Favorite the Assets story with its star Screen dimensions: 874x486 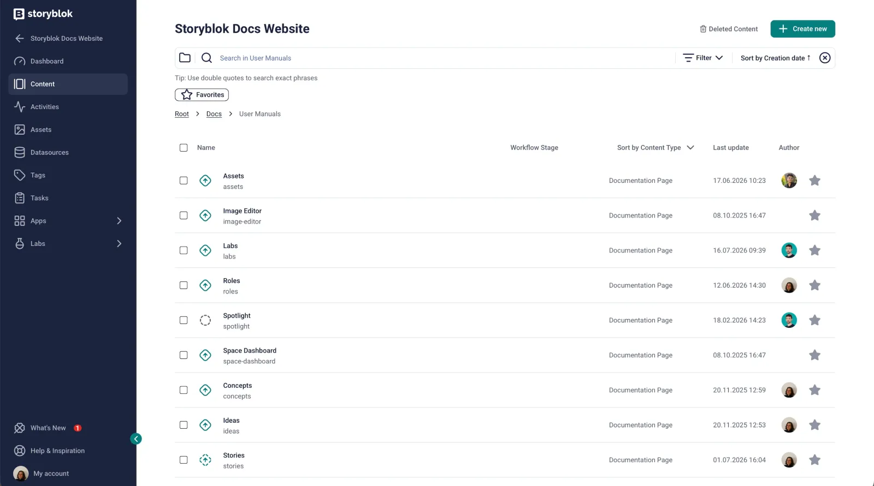[814, 181]
